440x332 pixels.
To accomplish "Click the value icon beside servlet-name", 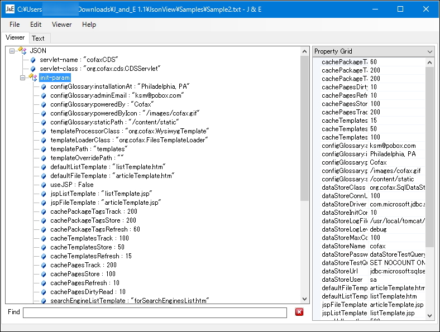I will (x=33, y=60).
